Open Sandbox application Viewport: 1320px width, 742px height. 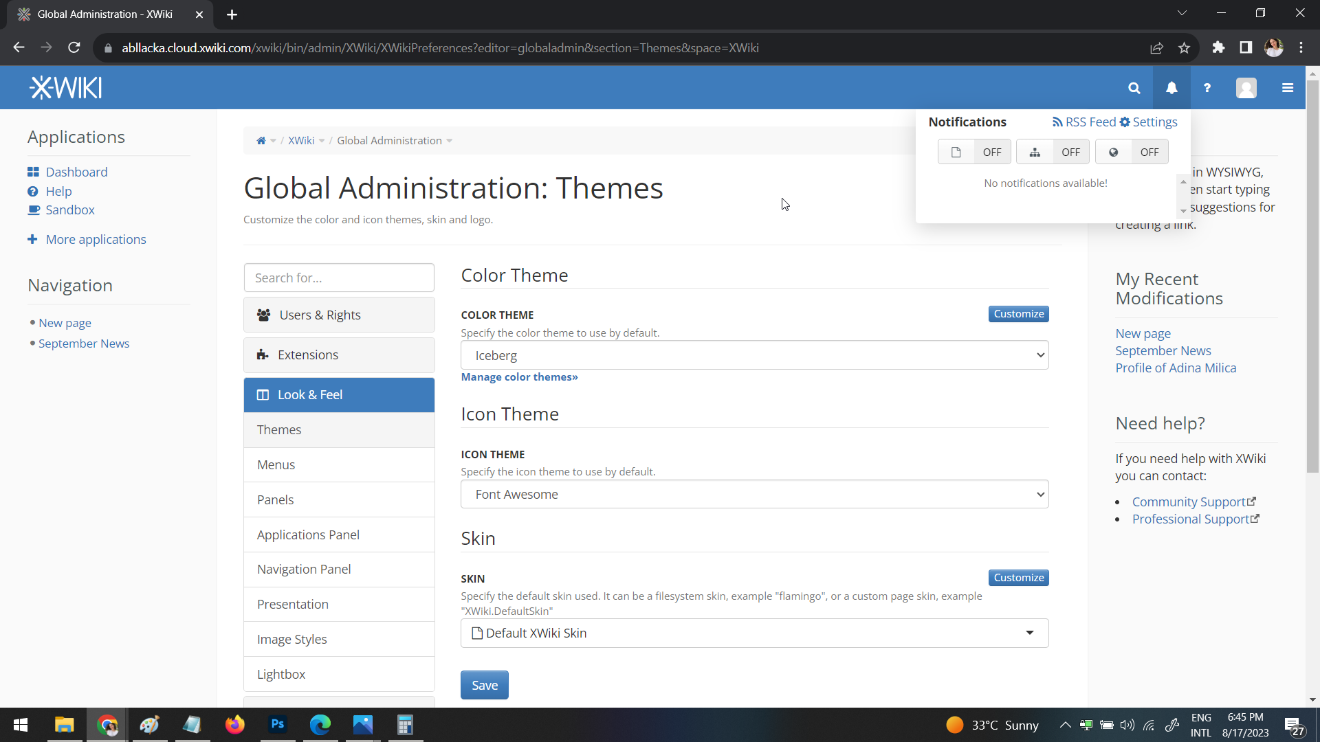(x=70, y=210)
